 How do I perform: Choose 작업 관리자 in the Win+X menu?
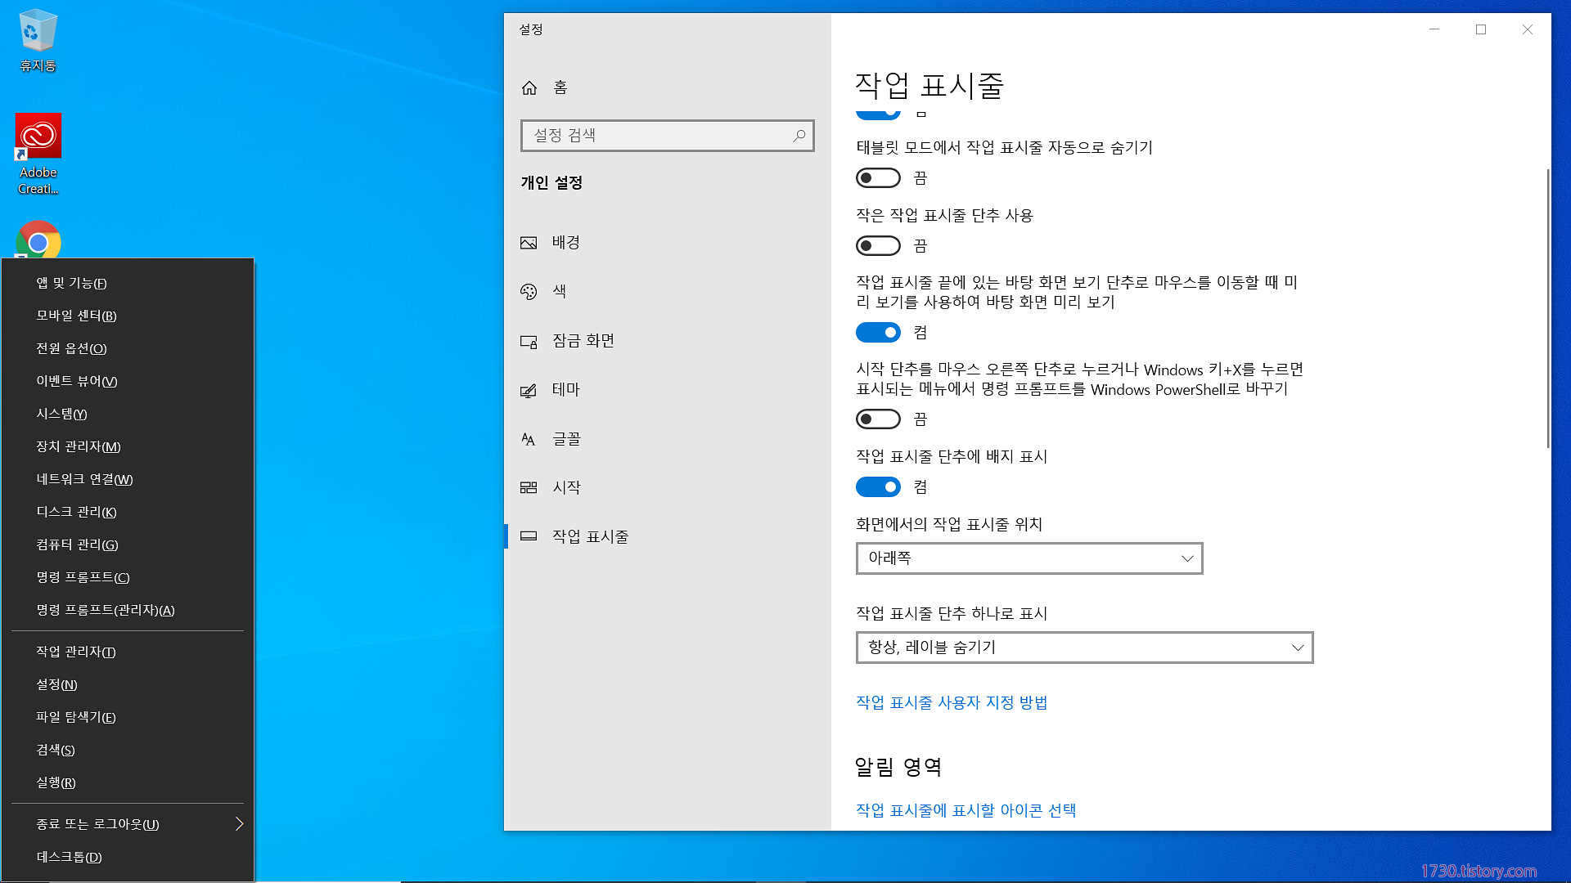(x=76, y=652)
